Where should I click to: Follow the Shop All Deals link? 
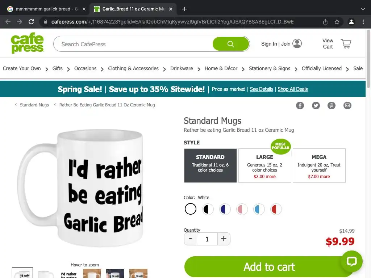293,89
